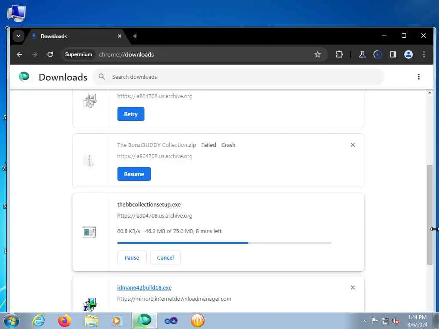The height and width of the screenshot is (329, 439).
Task: Open the Downloads page more actions menu
Action: pos(419,77)
